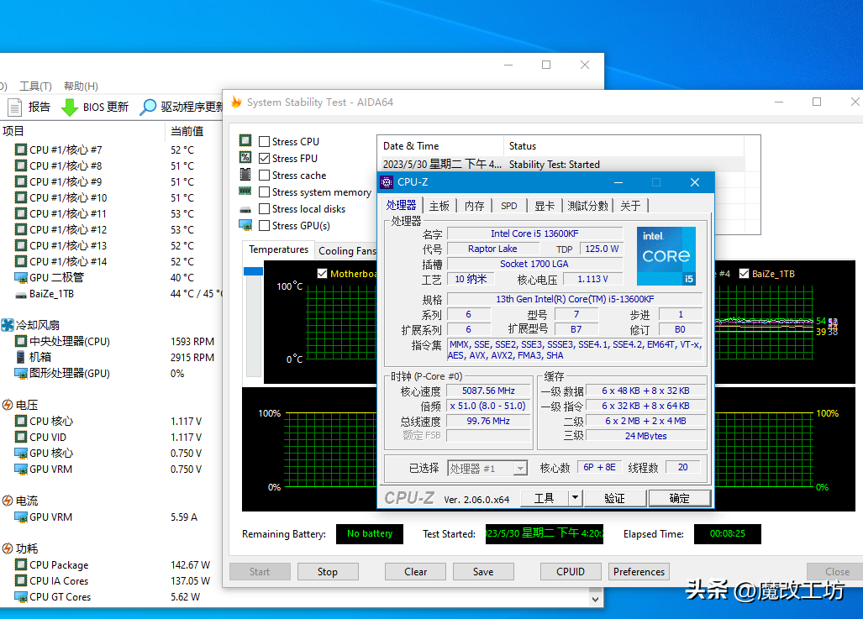
Task: Click the blue vertical bar beside temperature graph
Action: (x=253, y=271)
